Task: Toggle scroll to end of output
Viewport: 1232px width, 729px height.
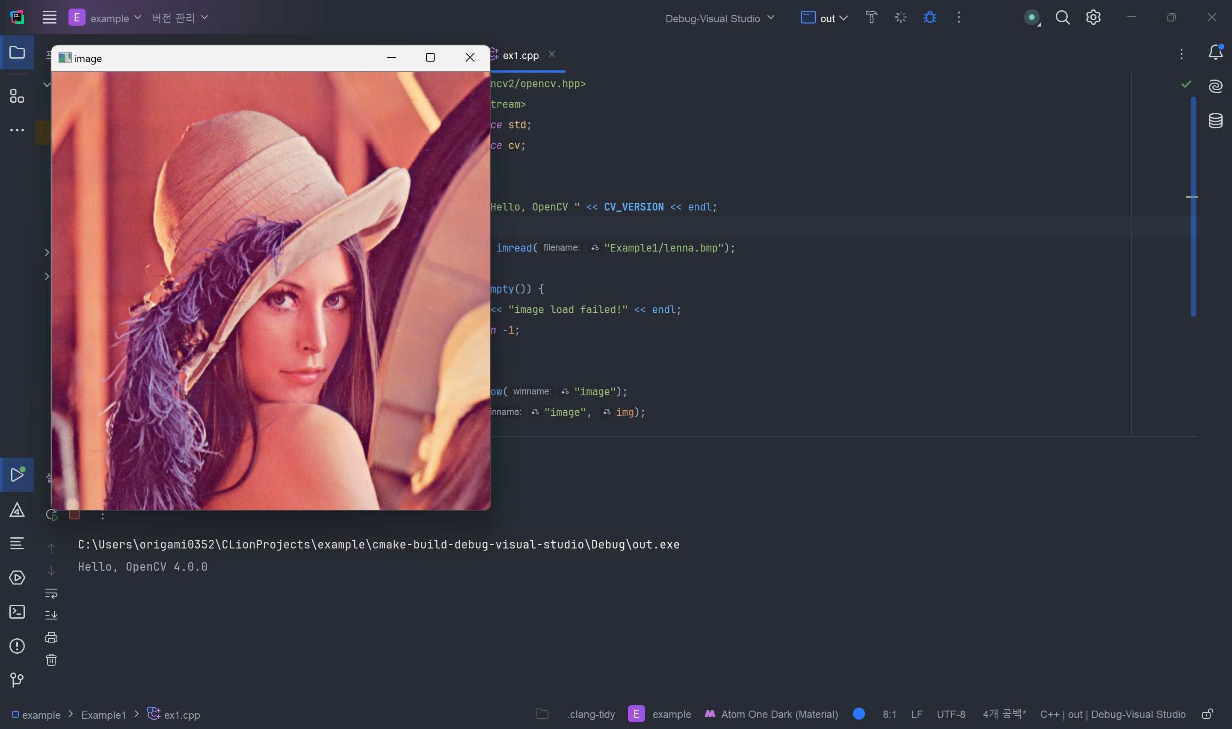Action: point(51,615)
